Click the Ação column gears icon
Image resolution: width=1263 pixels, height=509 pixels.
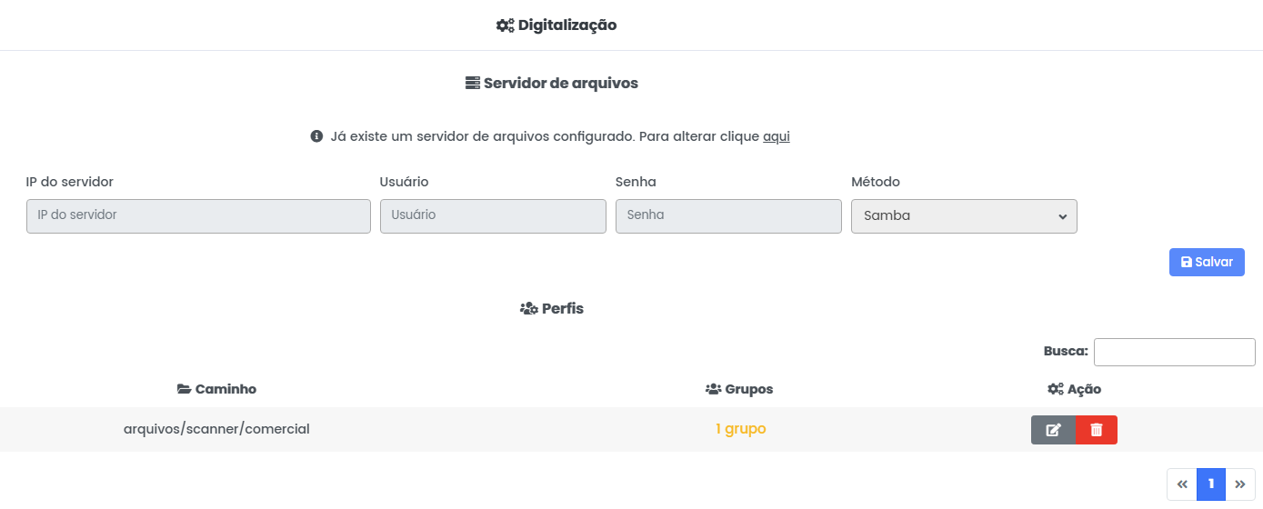pos(1055,389)
